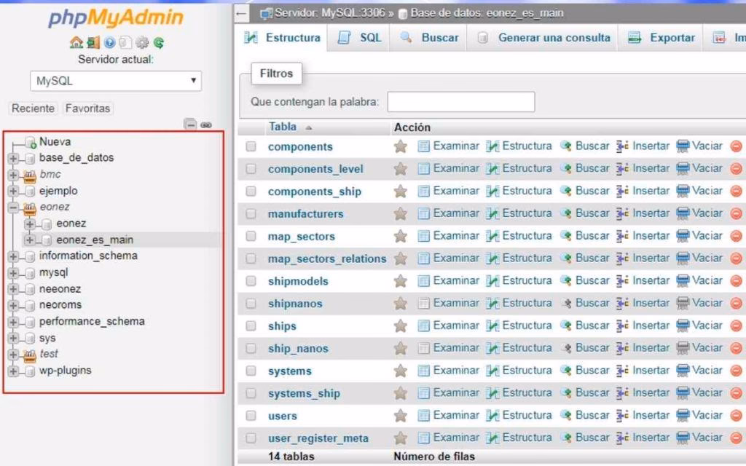
Task: Click the drop icon for components row
Action: coord(737,146)
